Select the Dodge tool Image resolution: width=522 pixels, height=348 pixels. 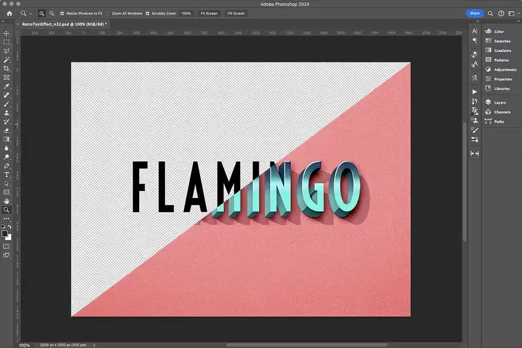[x=6, y=157]
